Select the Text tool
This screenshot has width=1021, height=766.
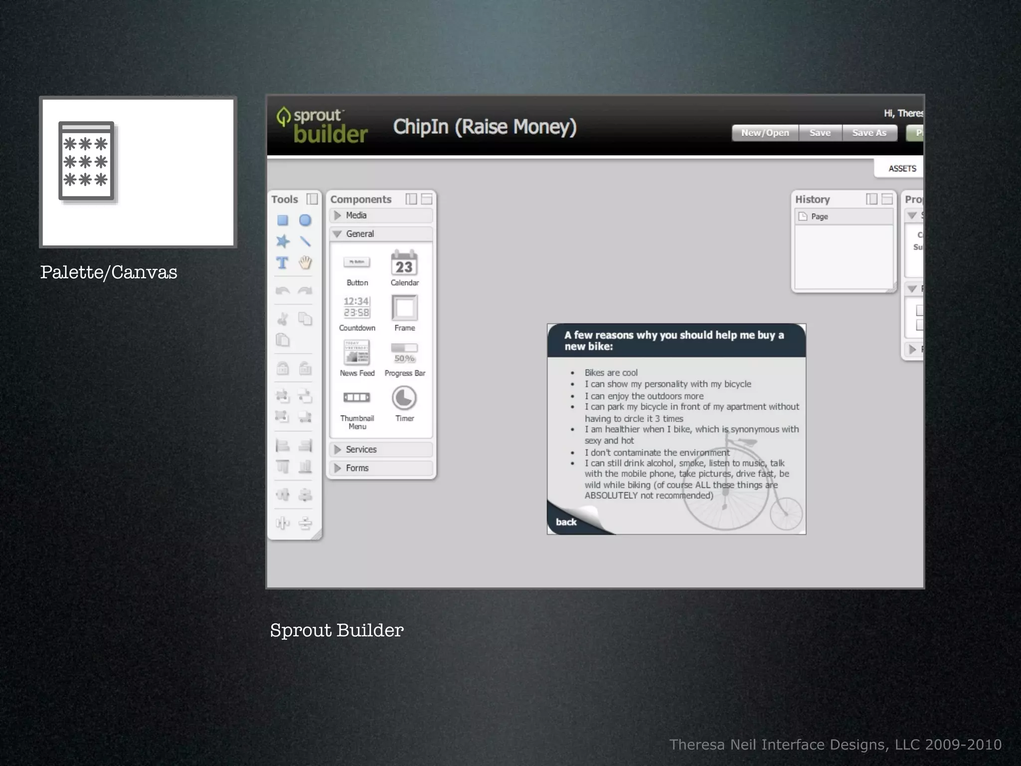click(x=283, y=263)
